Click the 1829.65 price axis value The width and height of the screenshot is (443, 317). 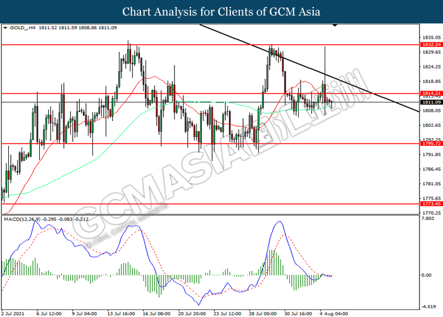432,52
